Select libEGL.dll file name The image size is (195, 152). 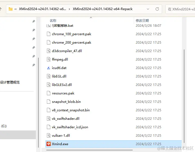[x=59, y=76]
